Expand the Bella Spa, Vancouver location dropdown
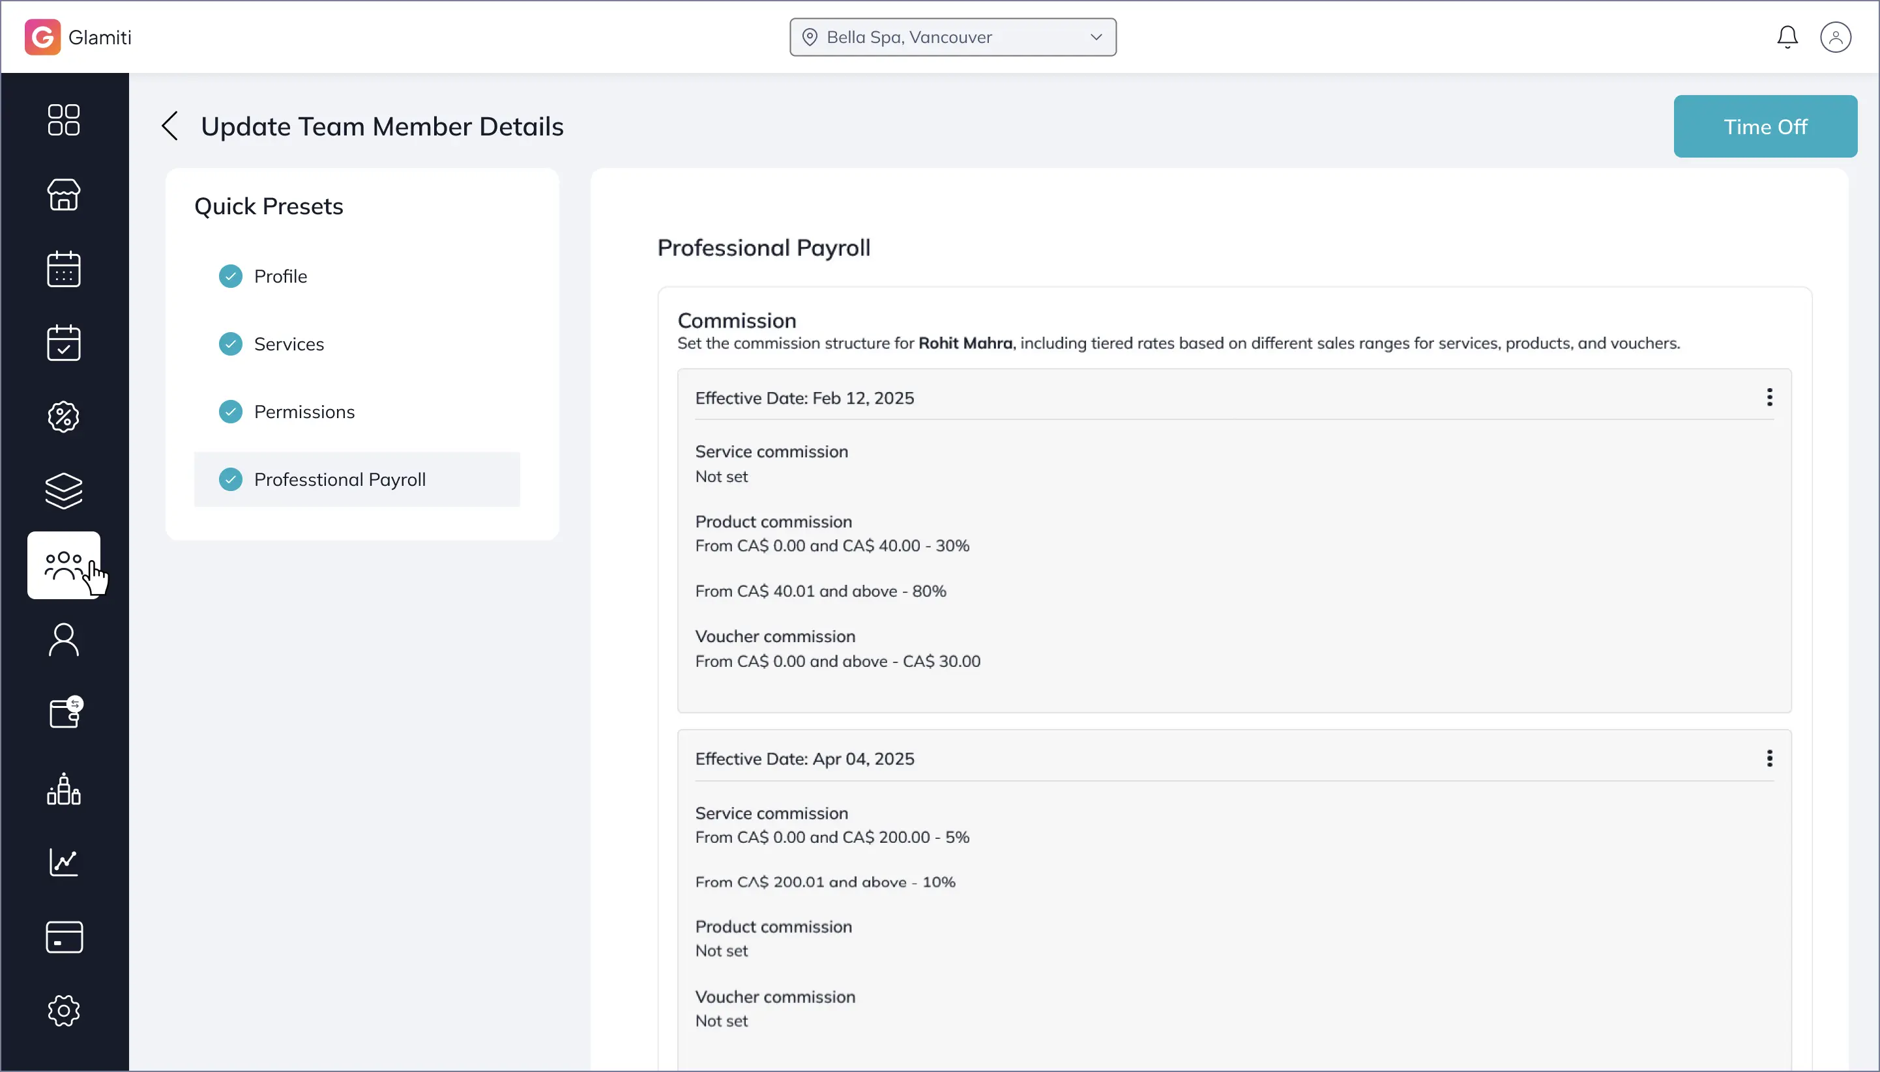Screen dimensions: 1880x1072 point(952,37)
